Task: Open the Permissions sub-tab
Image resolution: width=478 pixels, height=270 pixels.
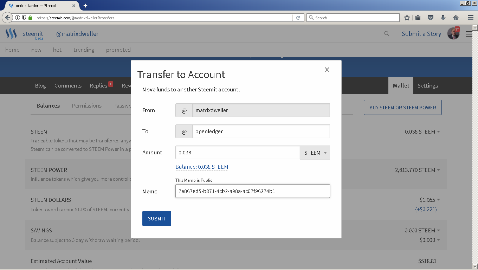Action: tap(87, 105)
